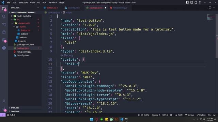Click the feedback icon in status bar

coord(209,115)
